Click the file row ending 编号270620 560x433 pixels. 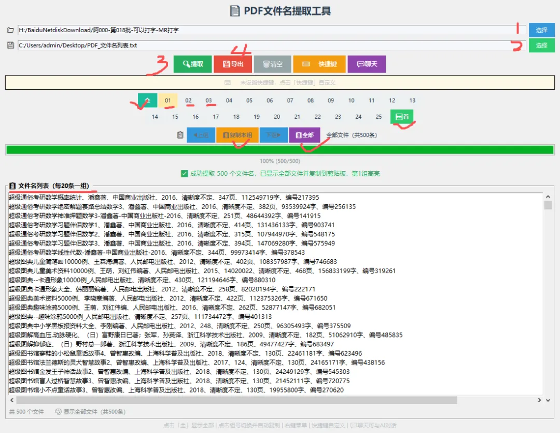[176, 390]
